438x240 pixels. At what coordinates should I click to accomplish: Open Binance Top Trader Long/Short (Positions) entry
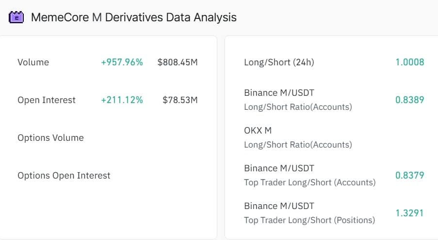click(309, 212)
